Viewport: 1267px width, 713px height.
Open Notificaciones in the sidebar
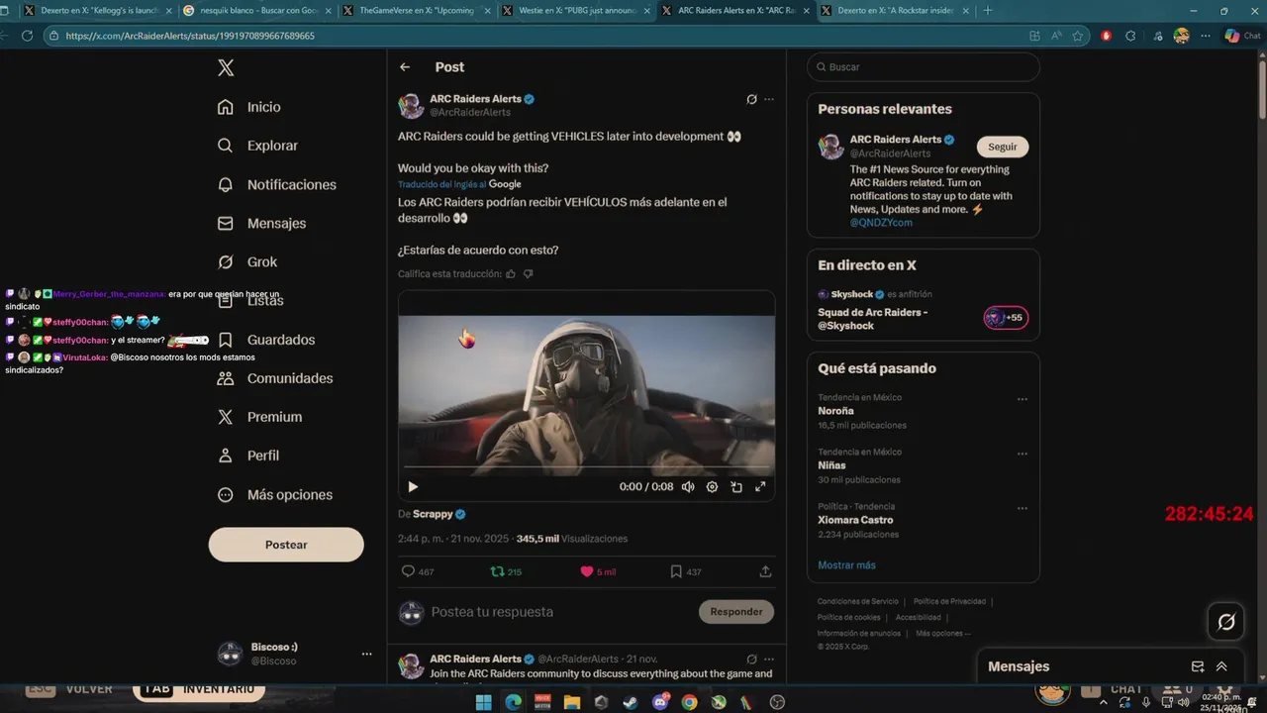[277, 185]
